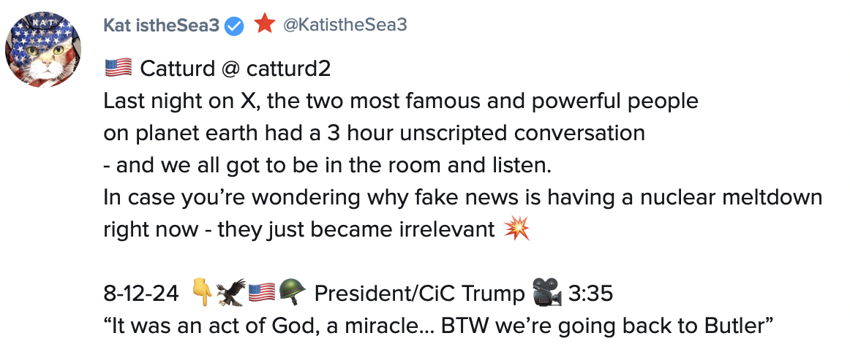Open the @KatistheSea3 handle link
Image resolution: width=850 pixels, height=352 pixels.
click(x=345, y=25)
